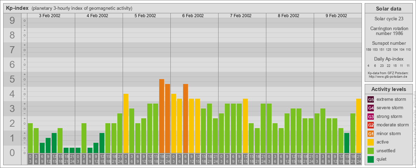Image resolution: width=416 pixels, height=168 pixels.
Task: Click the Sunspot number label
Action: (389, 43)
